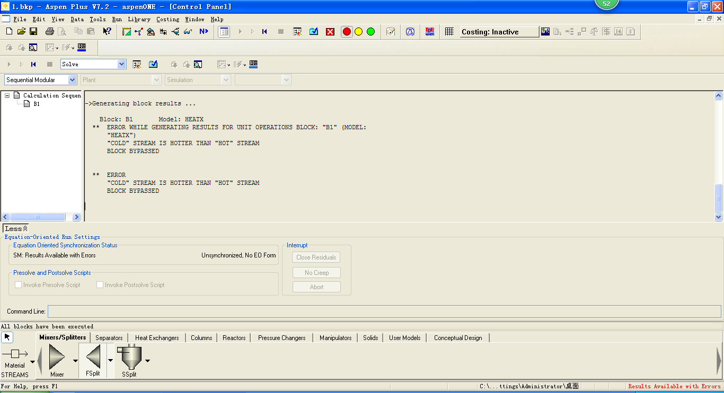Open the Data menu
Screen dimensions: 724x393
coord(77,19)
